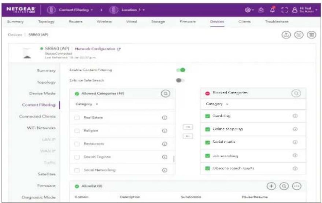The width and height of the screenshot is (322, 203).
Task: Open the user account profile icon
Action: [295, 10]
